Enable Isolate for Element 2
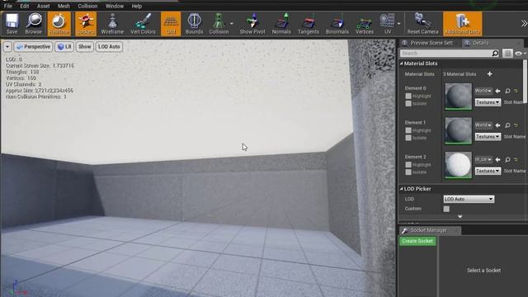The width and height of the screenshot is (528, 297). click(408, 172)
